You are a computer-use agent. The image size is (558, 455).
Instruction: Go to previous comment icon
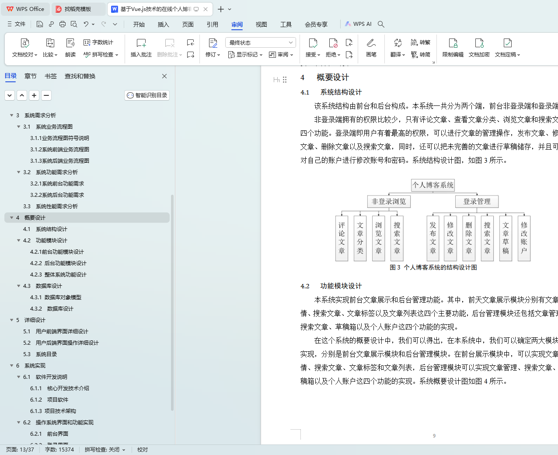pos(190,42)
